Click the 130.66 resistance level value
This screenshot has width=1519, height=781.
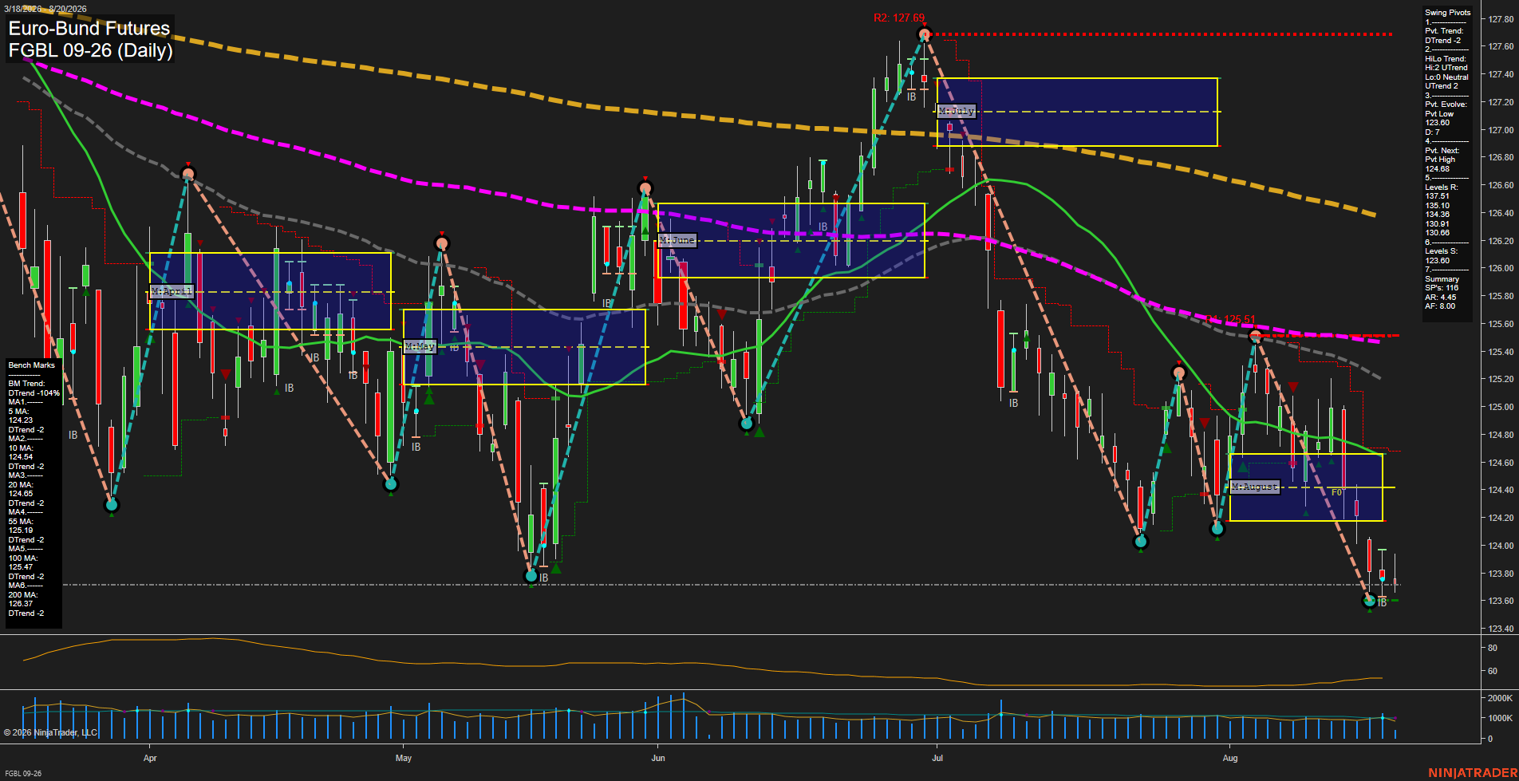pyautogui.click(x=1438, y=233)
